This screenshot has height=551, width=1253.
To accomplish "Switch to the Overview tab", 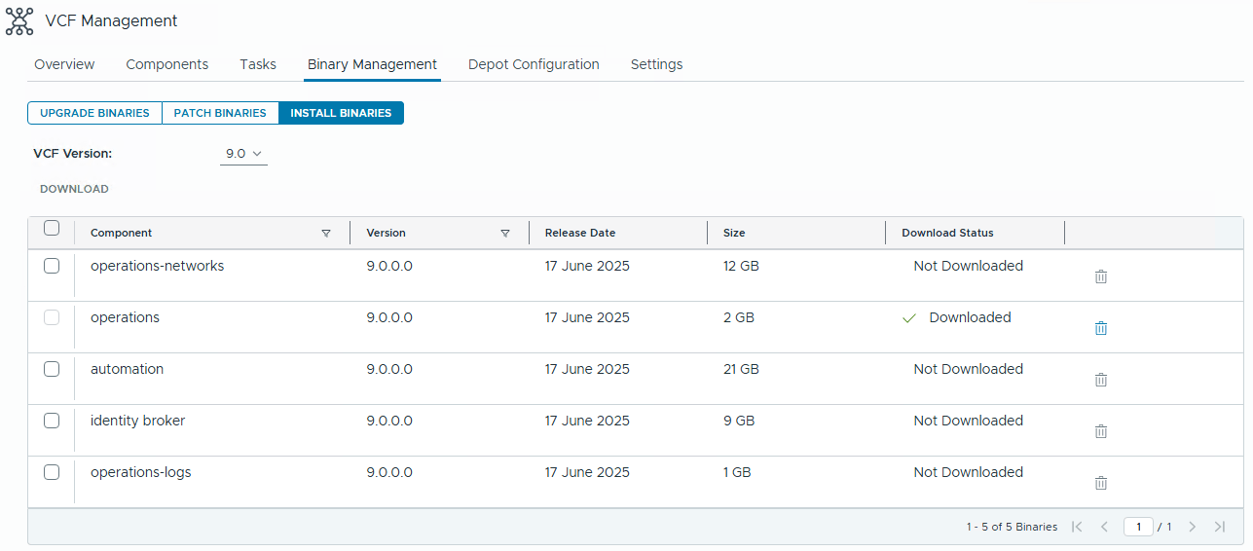I will point(64,64).
